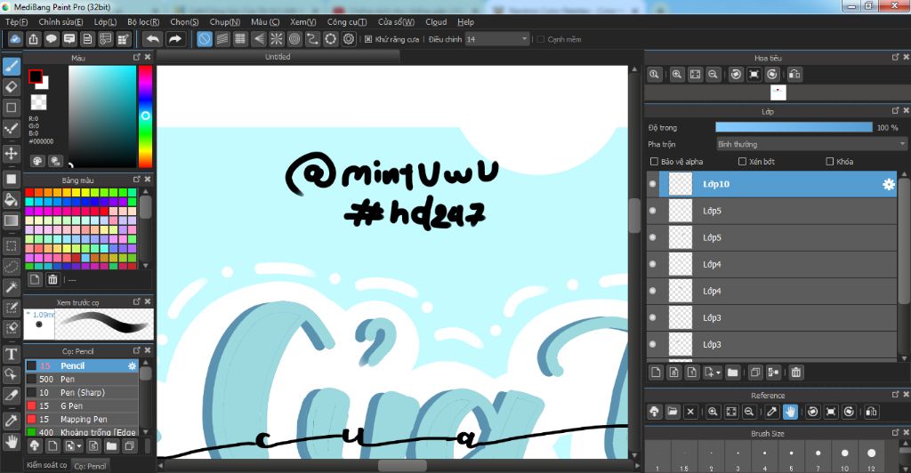Turn snap off with the crossed-circle icon
Viewport: 911px width, 473px height.
[205, 39]
